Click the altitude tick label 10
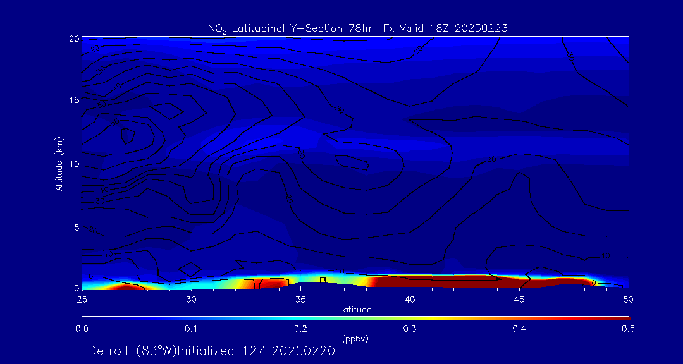This screenshot has height=364, width=683. pyautogui.click(x=73, y=164)
